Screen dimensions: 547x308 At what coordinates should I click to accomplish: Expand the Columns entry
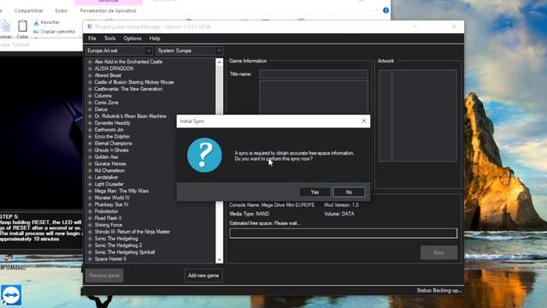click(x=90, y=96)
